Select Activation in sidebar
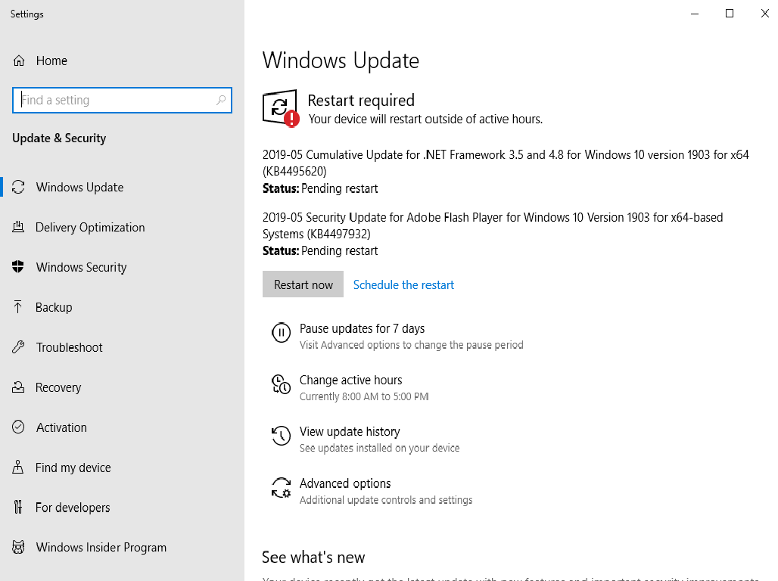This screenshot has width=778, height=581. [x=61, y=427]
